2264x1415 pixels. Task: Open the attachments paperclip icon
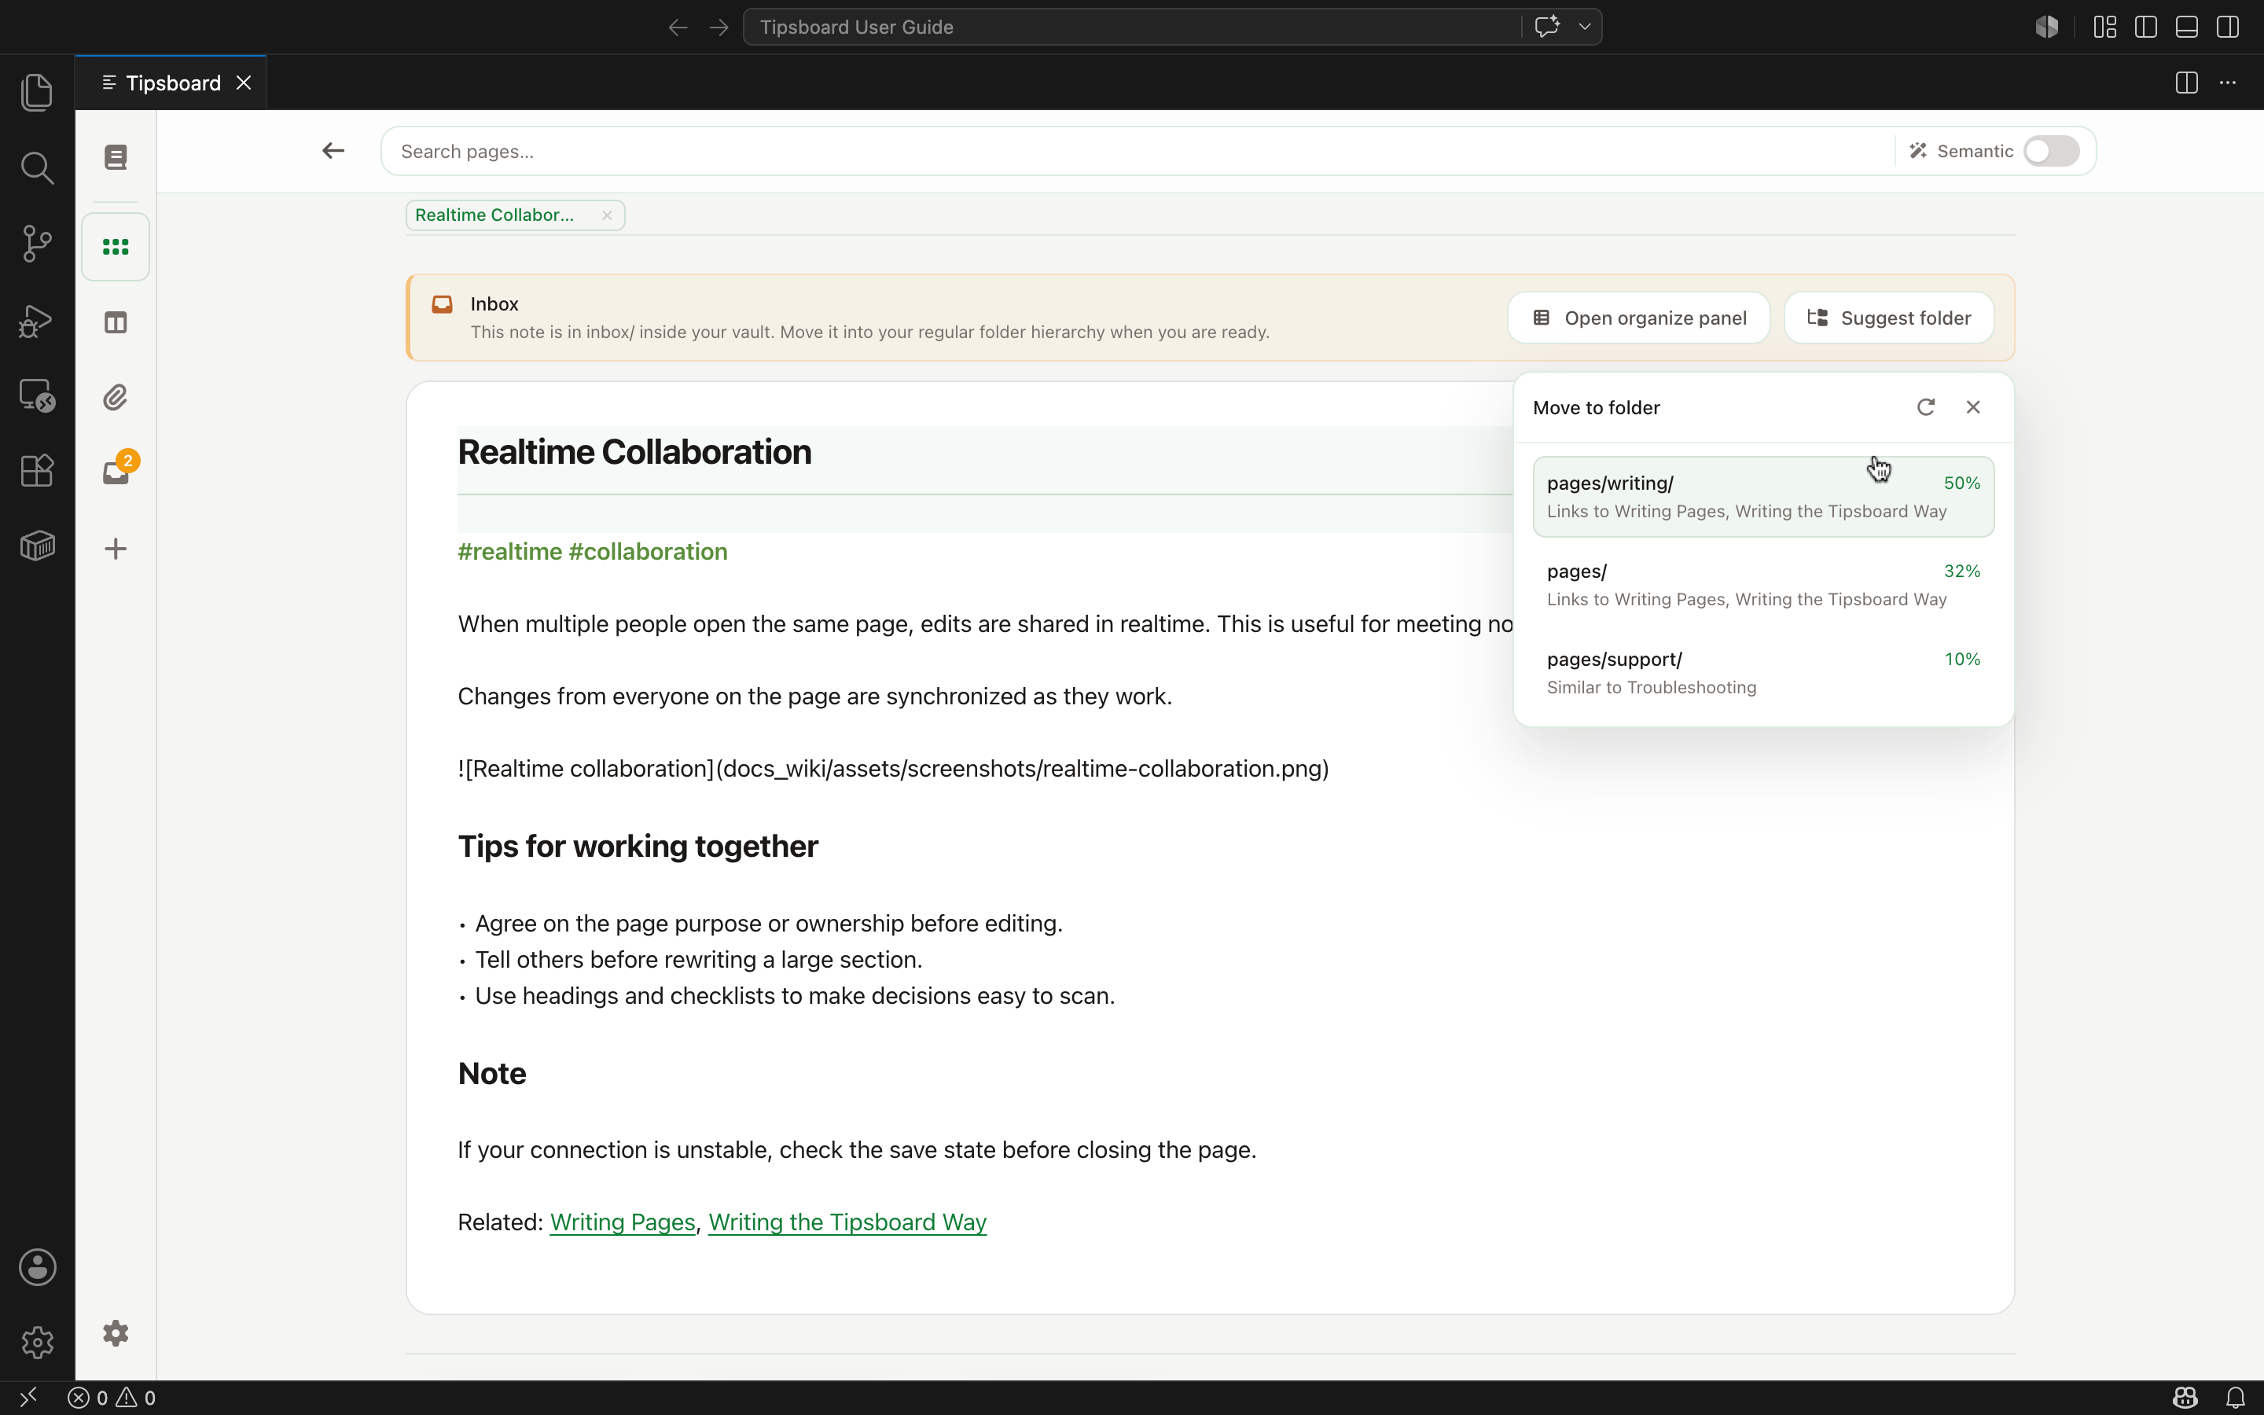pyautogui.click(x=116, y=398)
